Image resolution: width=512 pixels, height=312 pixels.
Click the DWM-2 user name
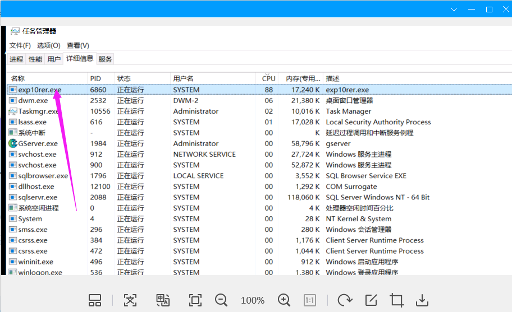point(185,100)
